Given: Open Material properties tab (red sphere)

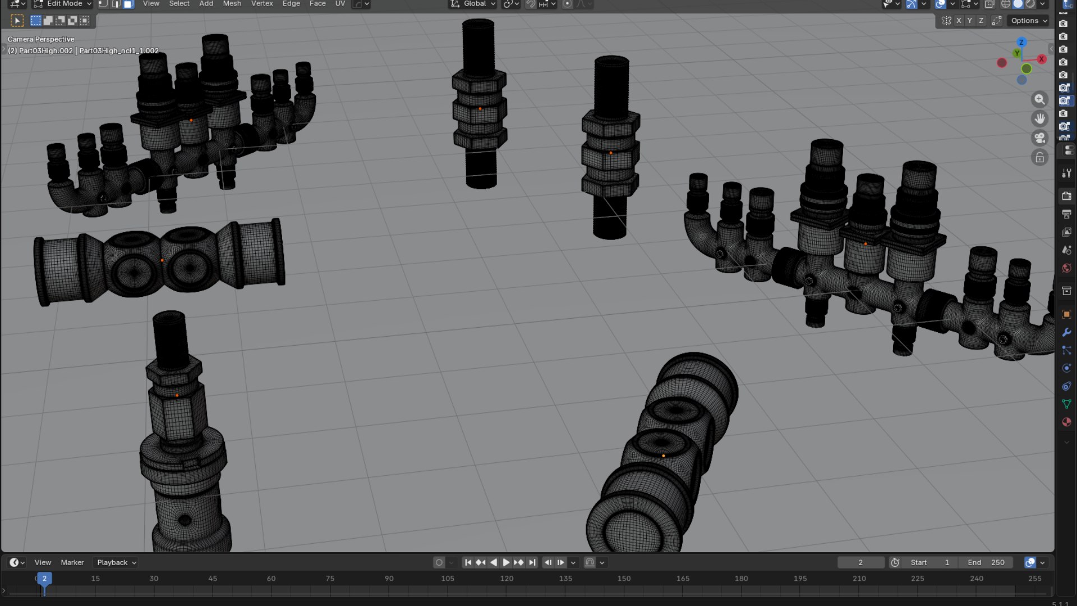Looking at the screenshot, I should pos(1066,422).
